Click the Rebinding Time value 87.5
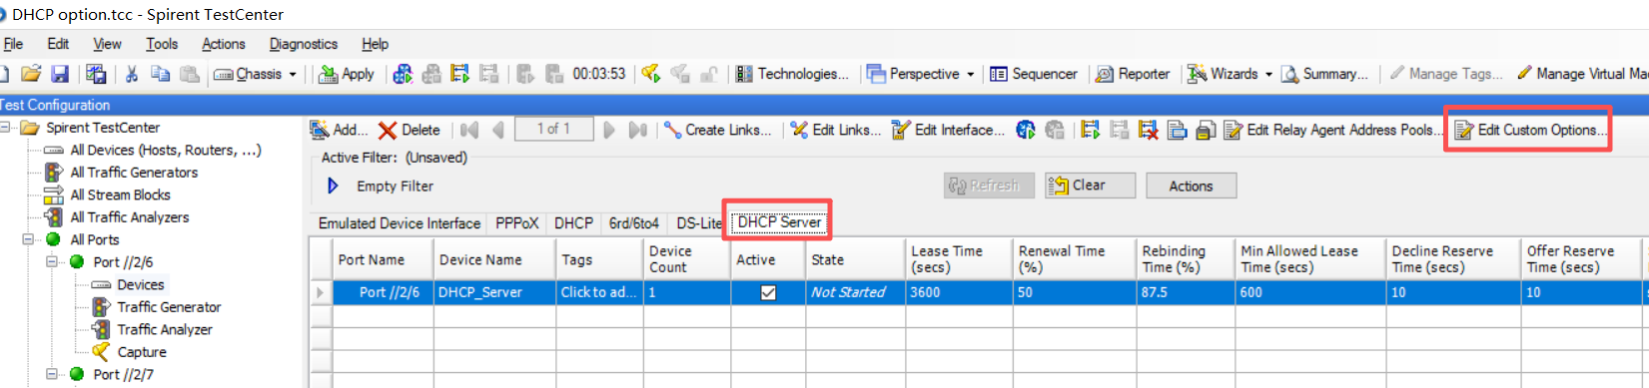Screen dimensions: 1649x388 [1186, 292]
